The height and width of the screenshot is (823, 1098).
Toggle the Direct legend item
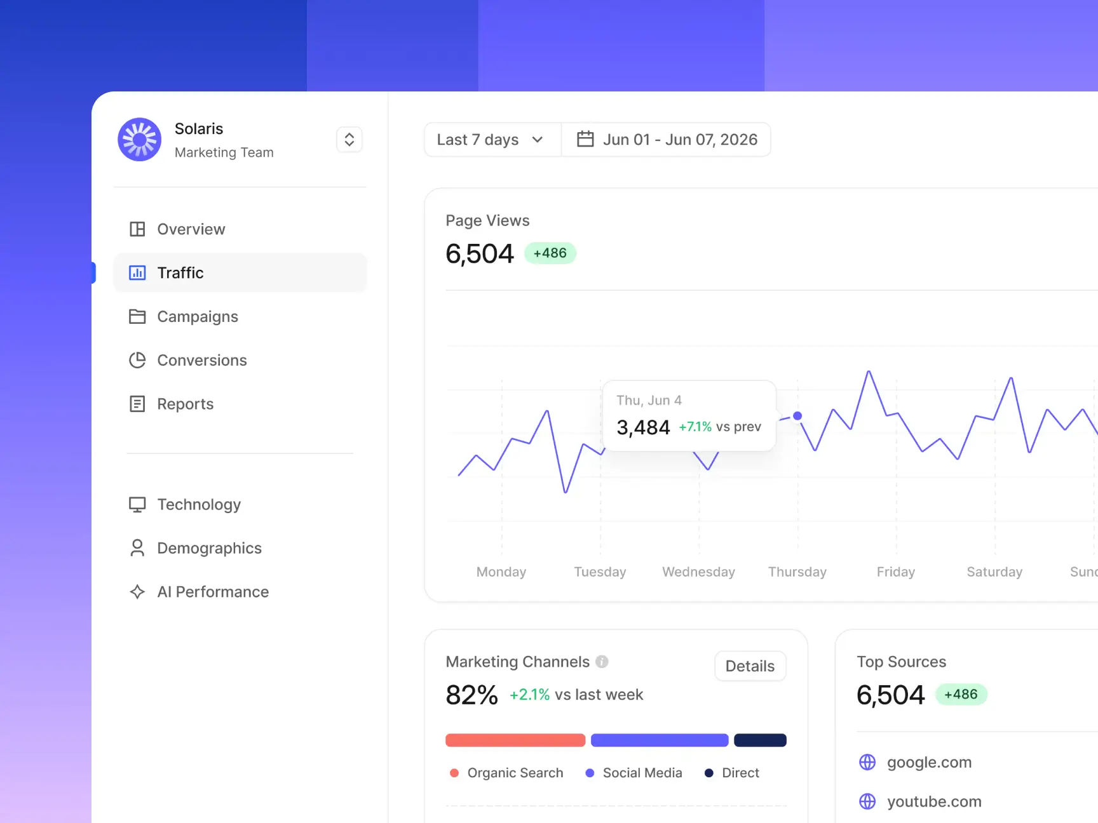click(732, 773)
